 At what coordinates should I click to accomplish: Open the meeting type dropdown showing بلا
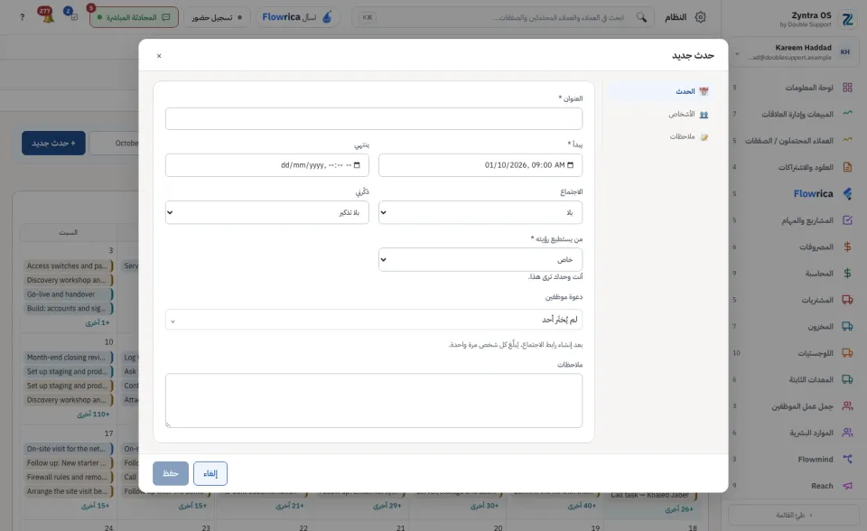pyautogui.click(x=480, y=212)
